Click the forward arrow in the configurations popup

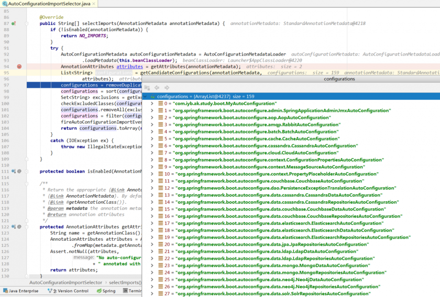[166, 87]
